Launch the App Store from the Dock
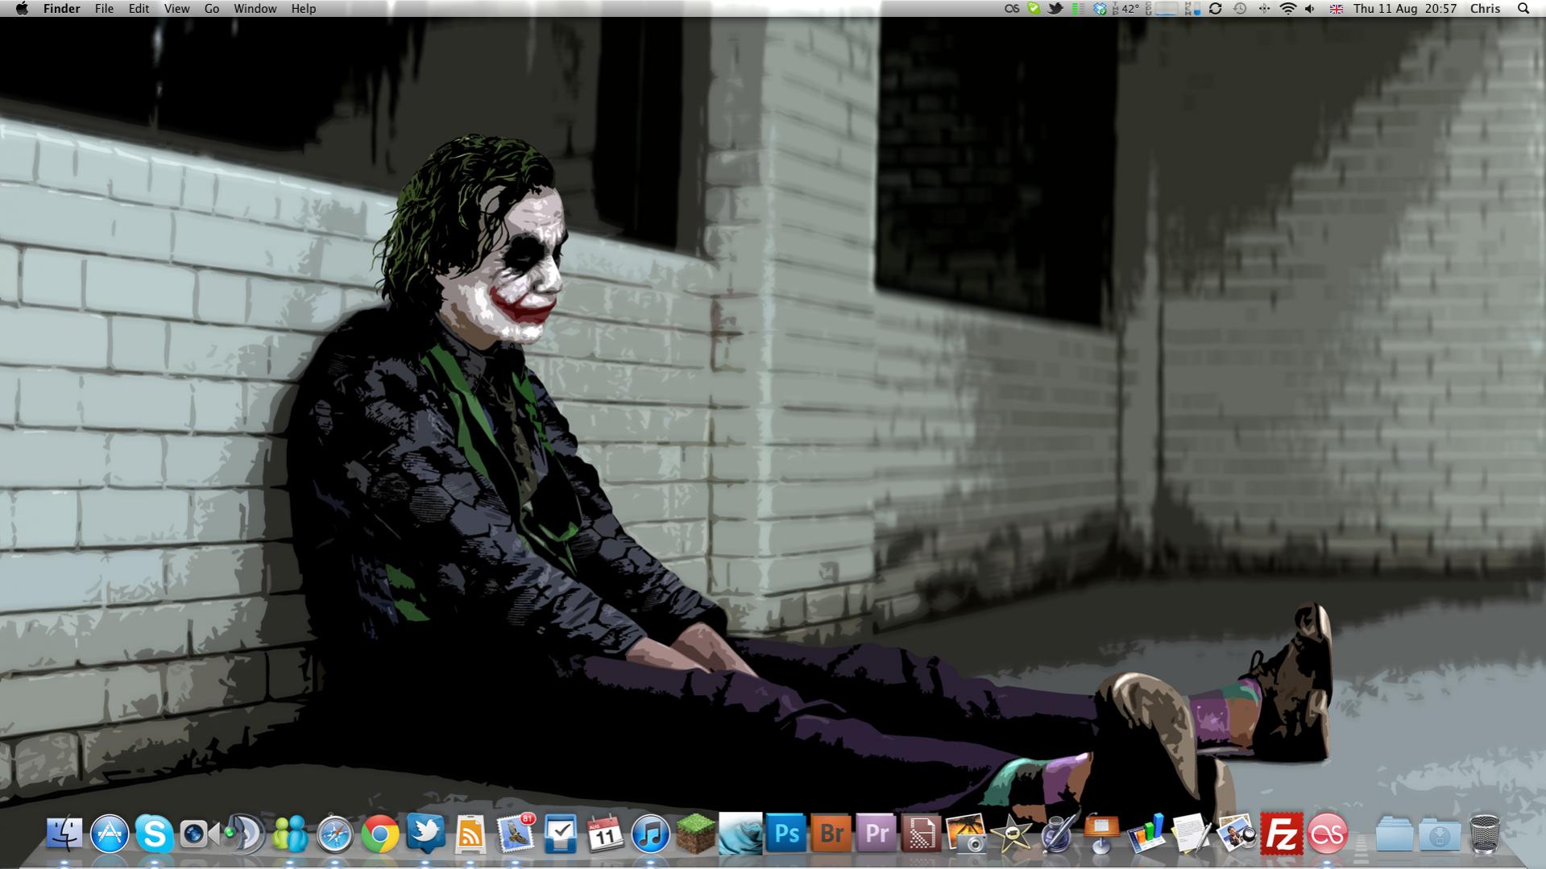The height and width of the screenshot is (869, 1546). pos(110,834)
